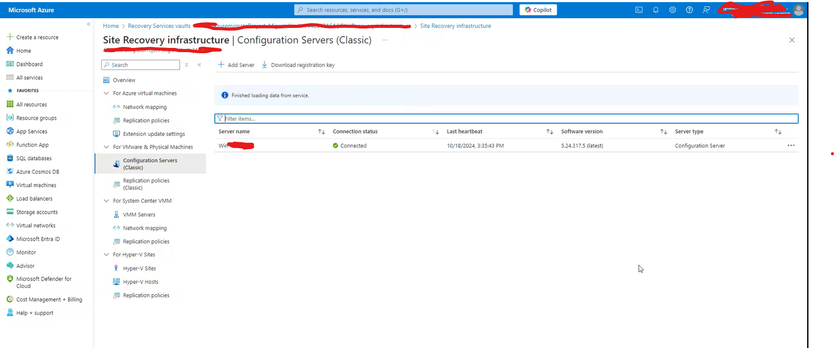The height and width of the screenshot is (348, 834).
Task: Open Overview in resource menu
Action: [119, 80]
